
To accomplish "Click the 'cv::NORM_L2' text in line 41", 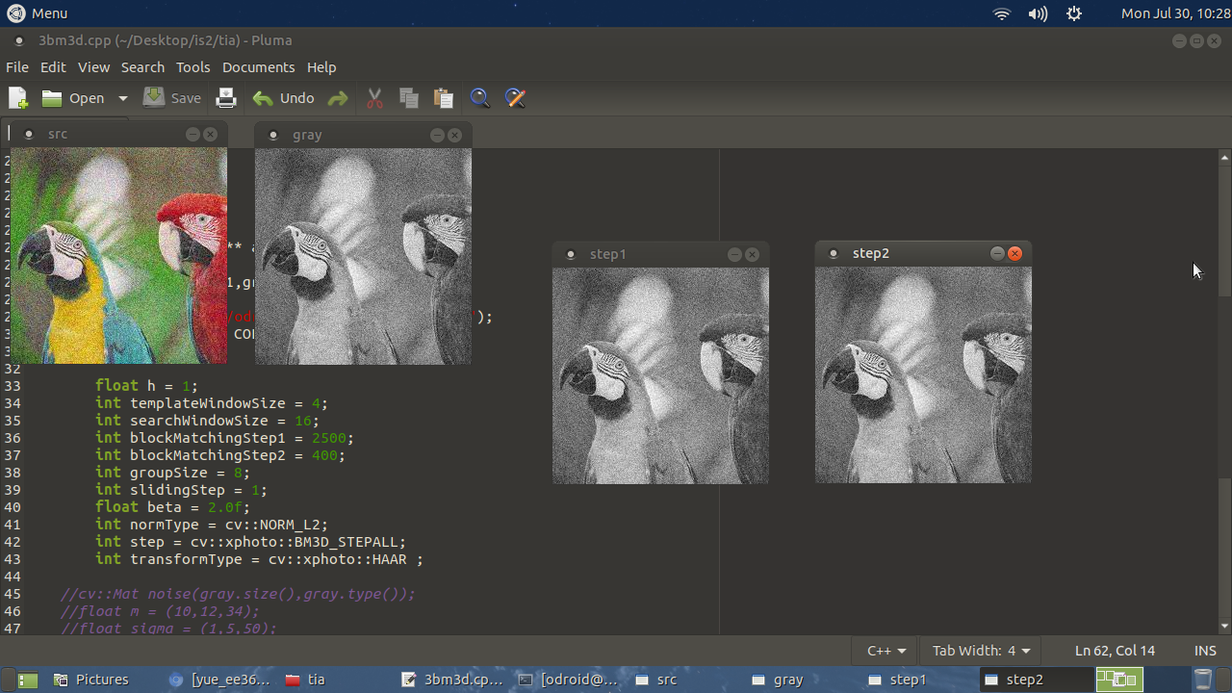I will (x=273, y=525).
